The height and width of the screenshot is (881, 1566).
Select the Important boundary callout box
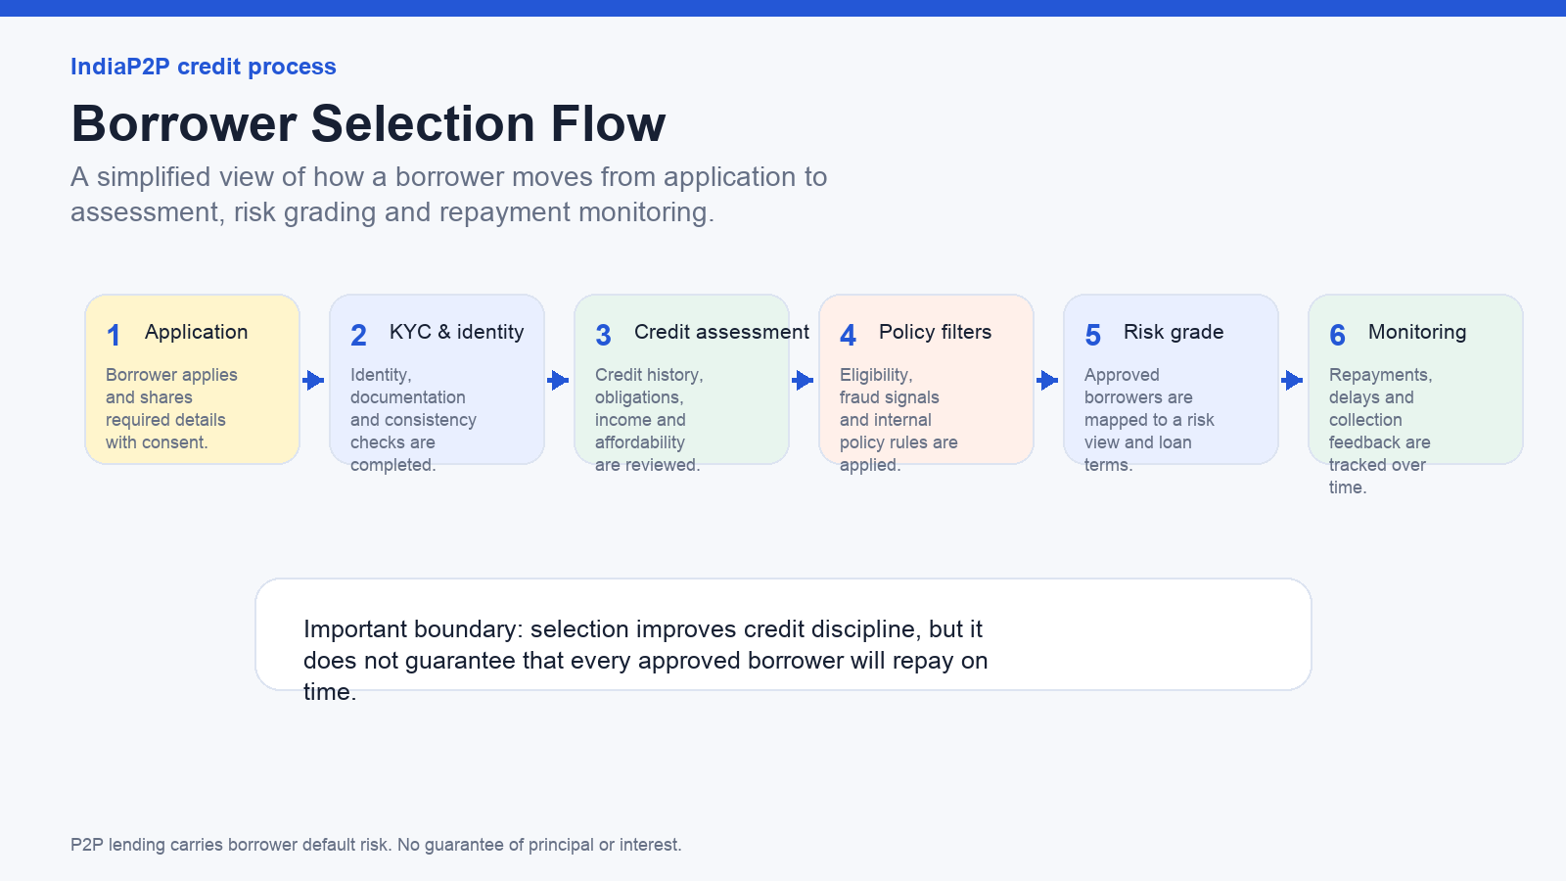click(x=783, y=634)
